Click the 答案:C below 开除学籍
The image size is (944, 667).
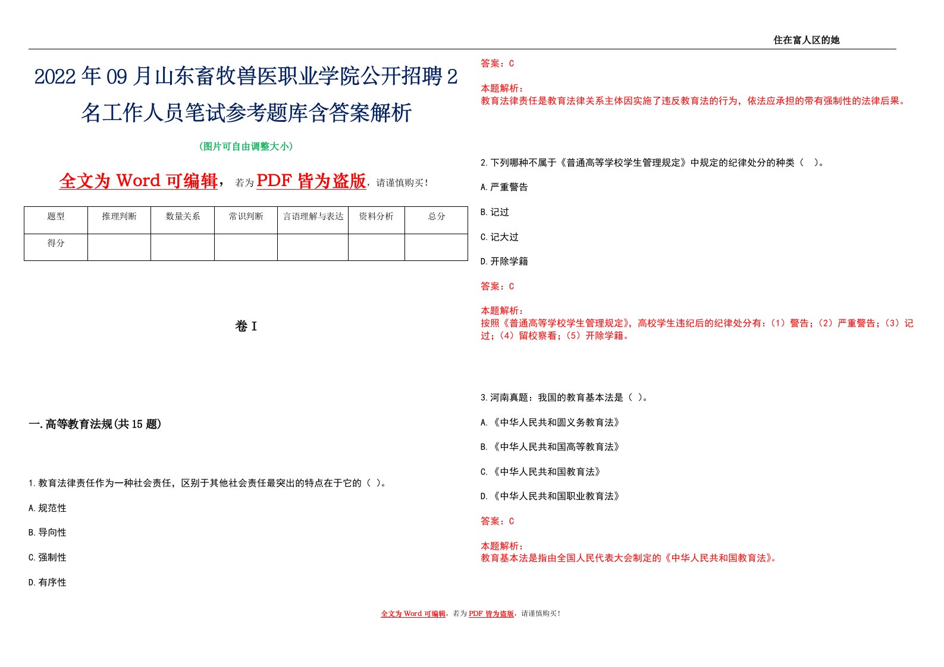tap(497, 287)
